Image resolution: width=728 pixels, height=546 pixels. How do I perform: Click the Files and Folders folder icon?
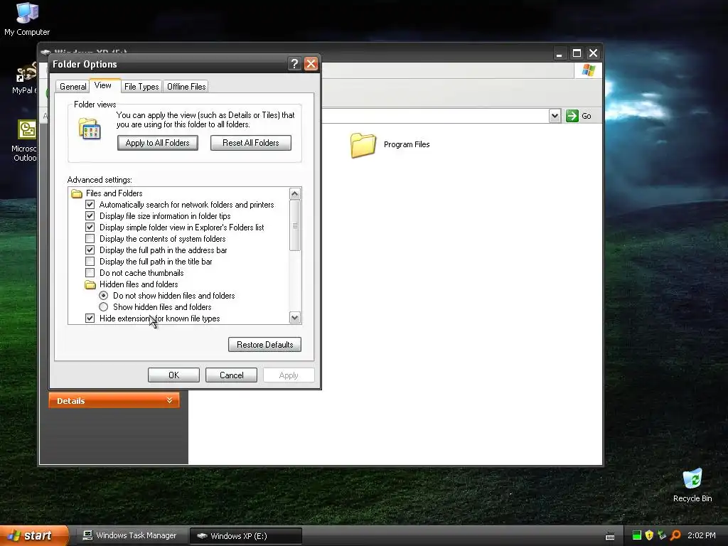[77, 193]
